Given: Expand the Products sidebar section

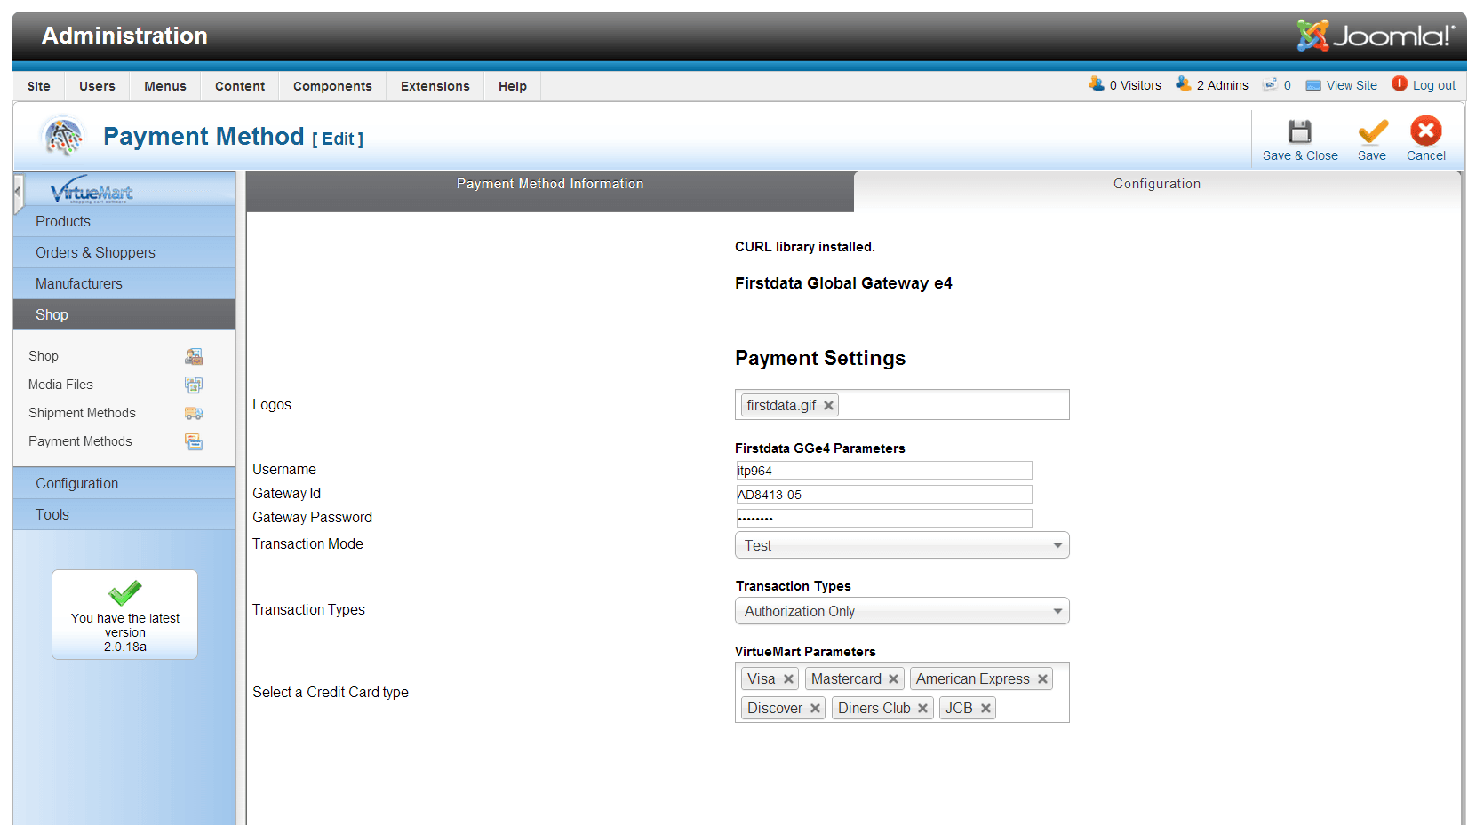Looking at the screenshot, I should pyautogui.click(x=124, y=221).
